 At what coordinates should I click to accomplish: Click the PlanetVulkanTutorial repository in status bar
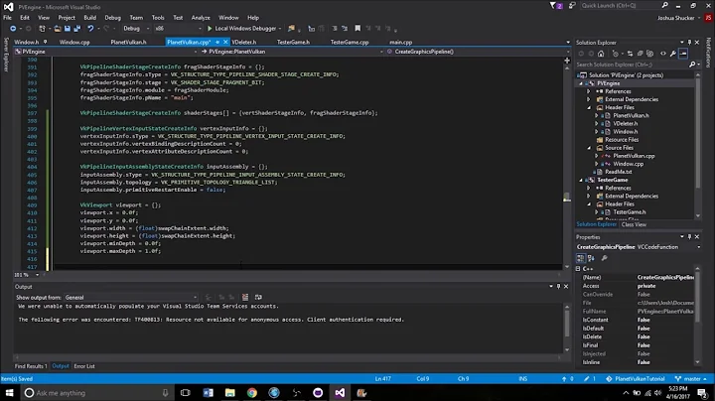click(x=636, y=379)
